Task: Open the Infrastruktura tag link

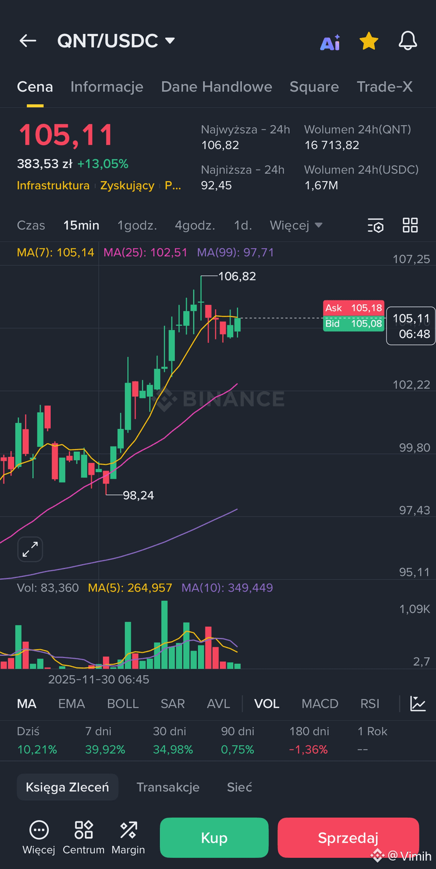Action: pos(53,185)
